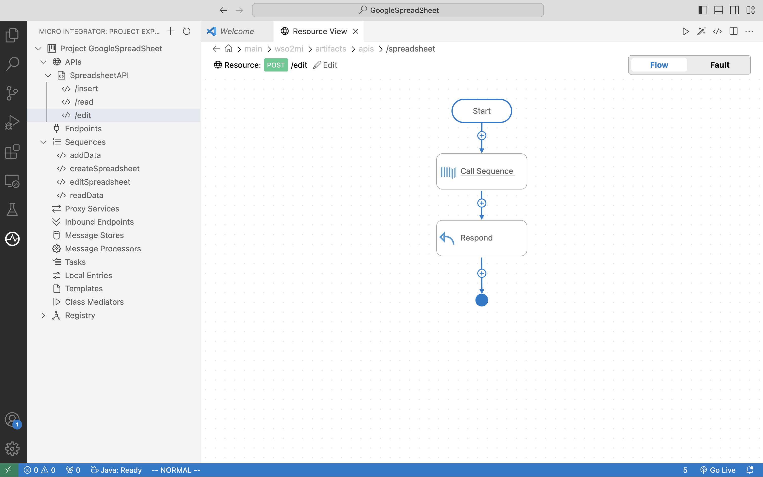This screenshot has height=477, width=763.
Task: Open editor more actions menu
Action: point(749,31)
